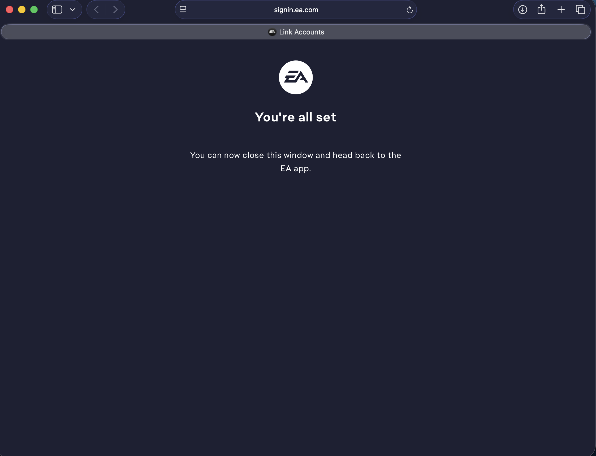
Task: Go back using the back arrow
Action: pos(96,10)
